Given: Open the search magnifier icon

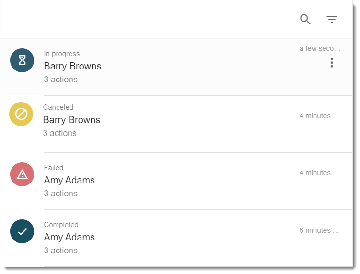Looking at the screenshot, I should (x=305, y=19).
